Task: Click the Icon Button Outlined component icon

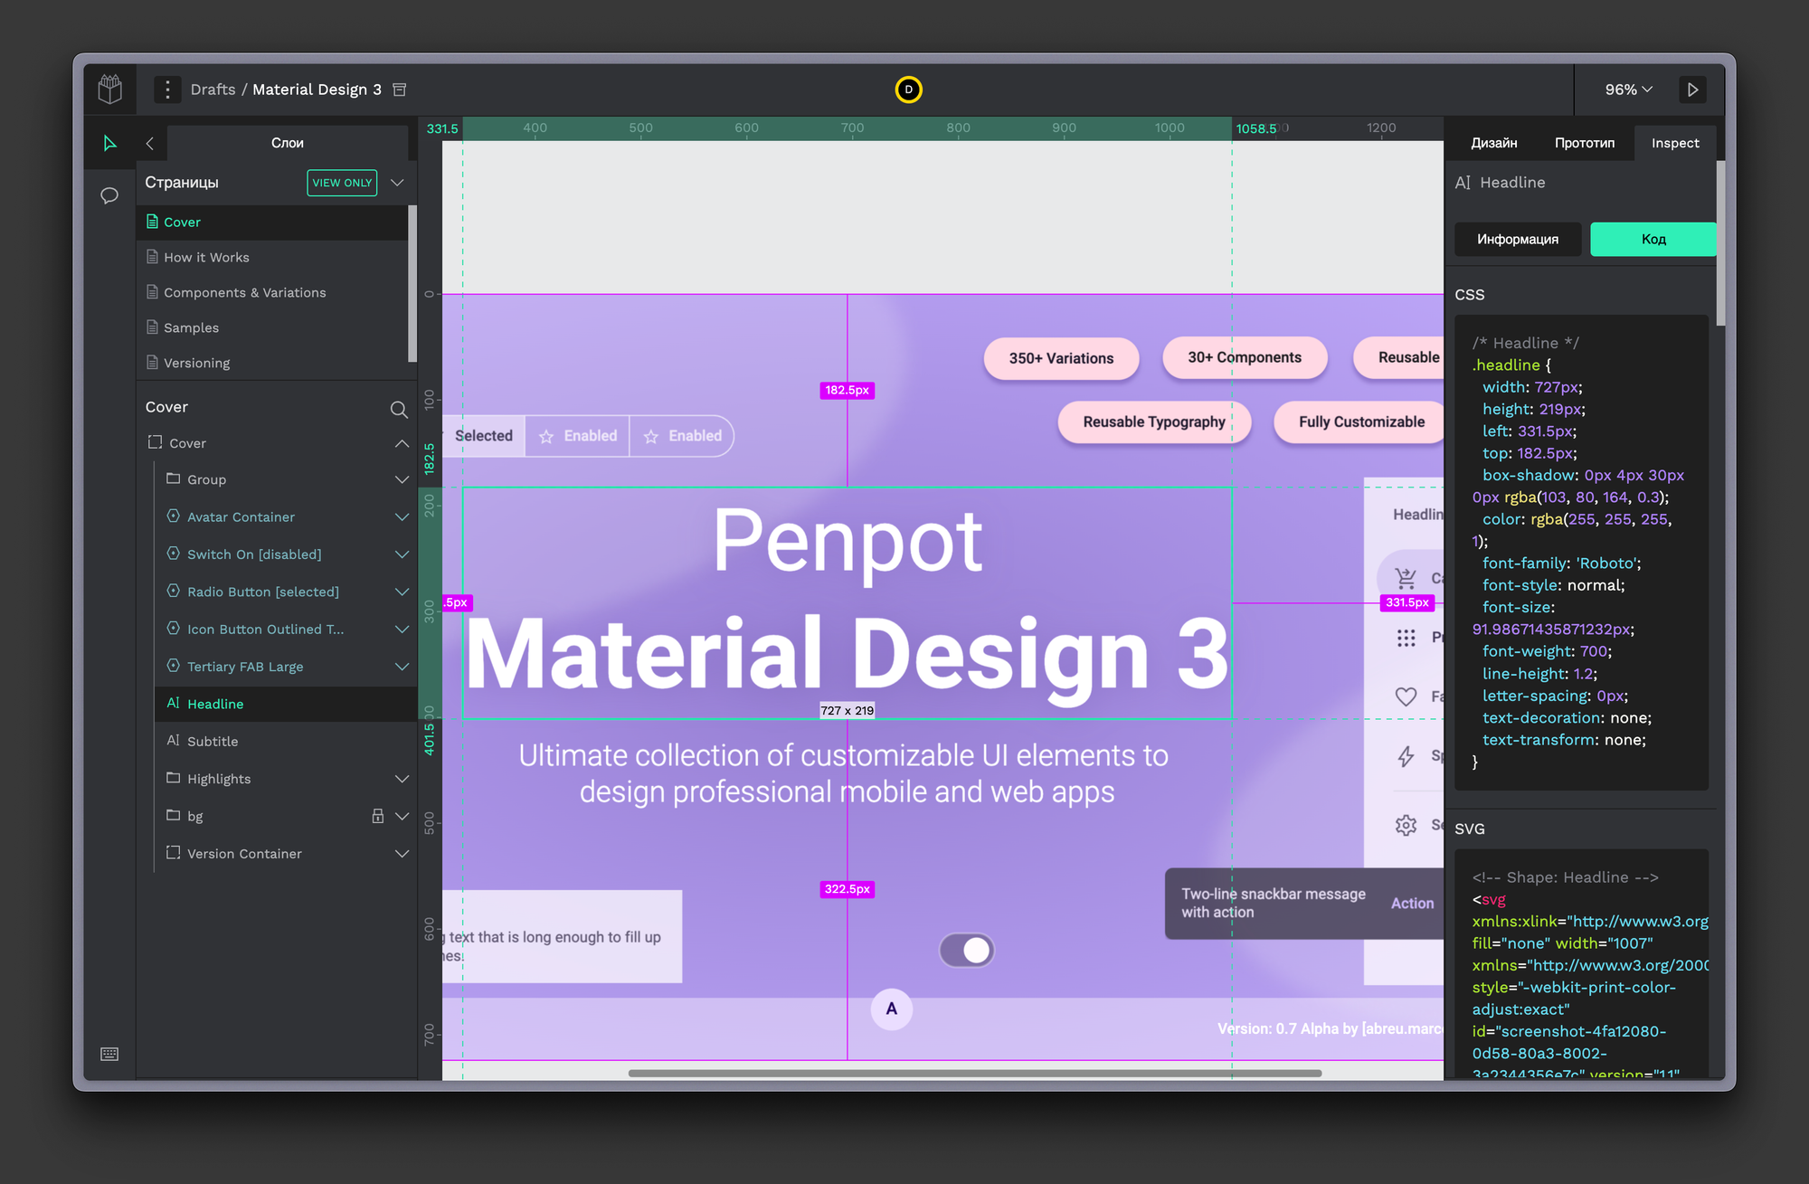Action: click(174, 628)
